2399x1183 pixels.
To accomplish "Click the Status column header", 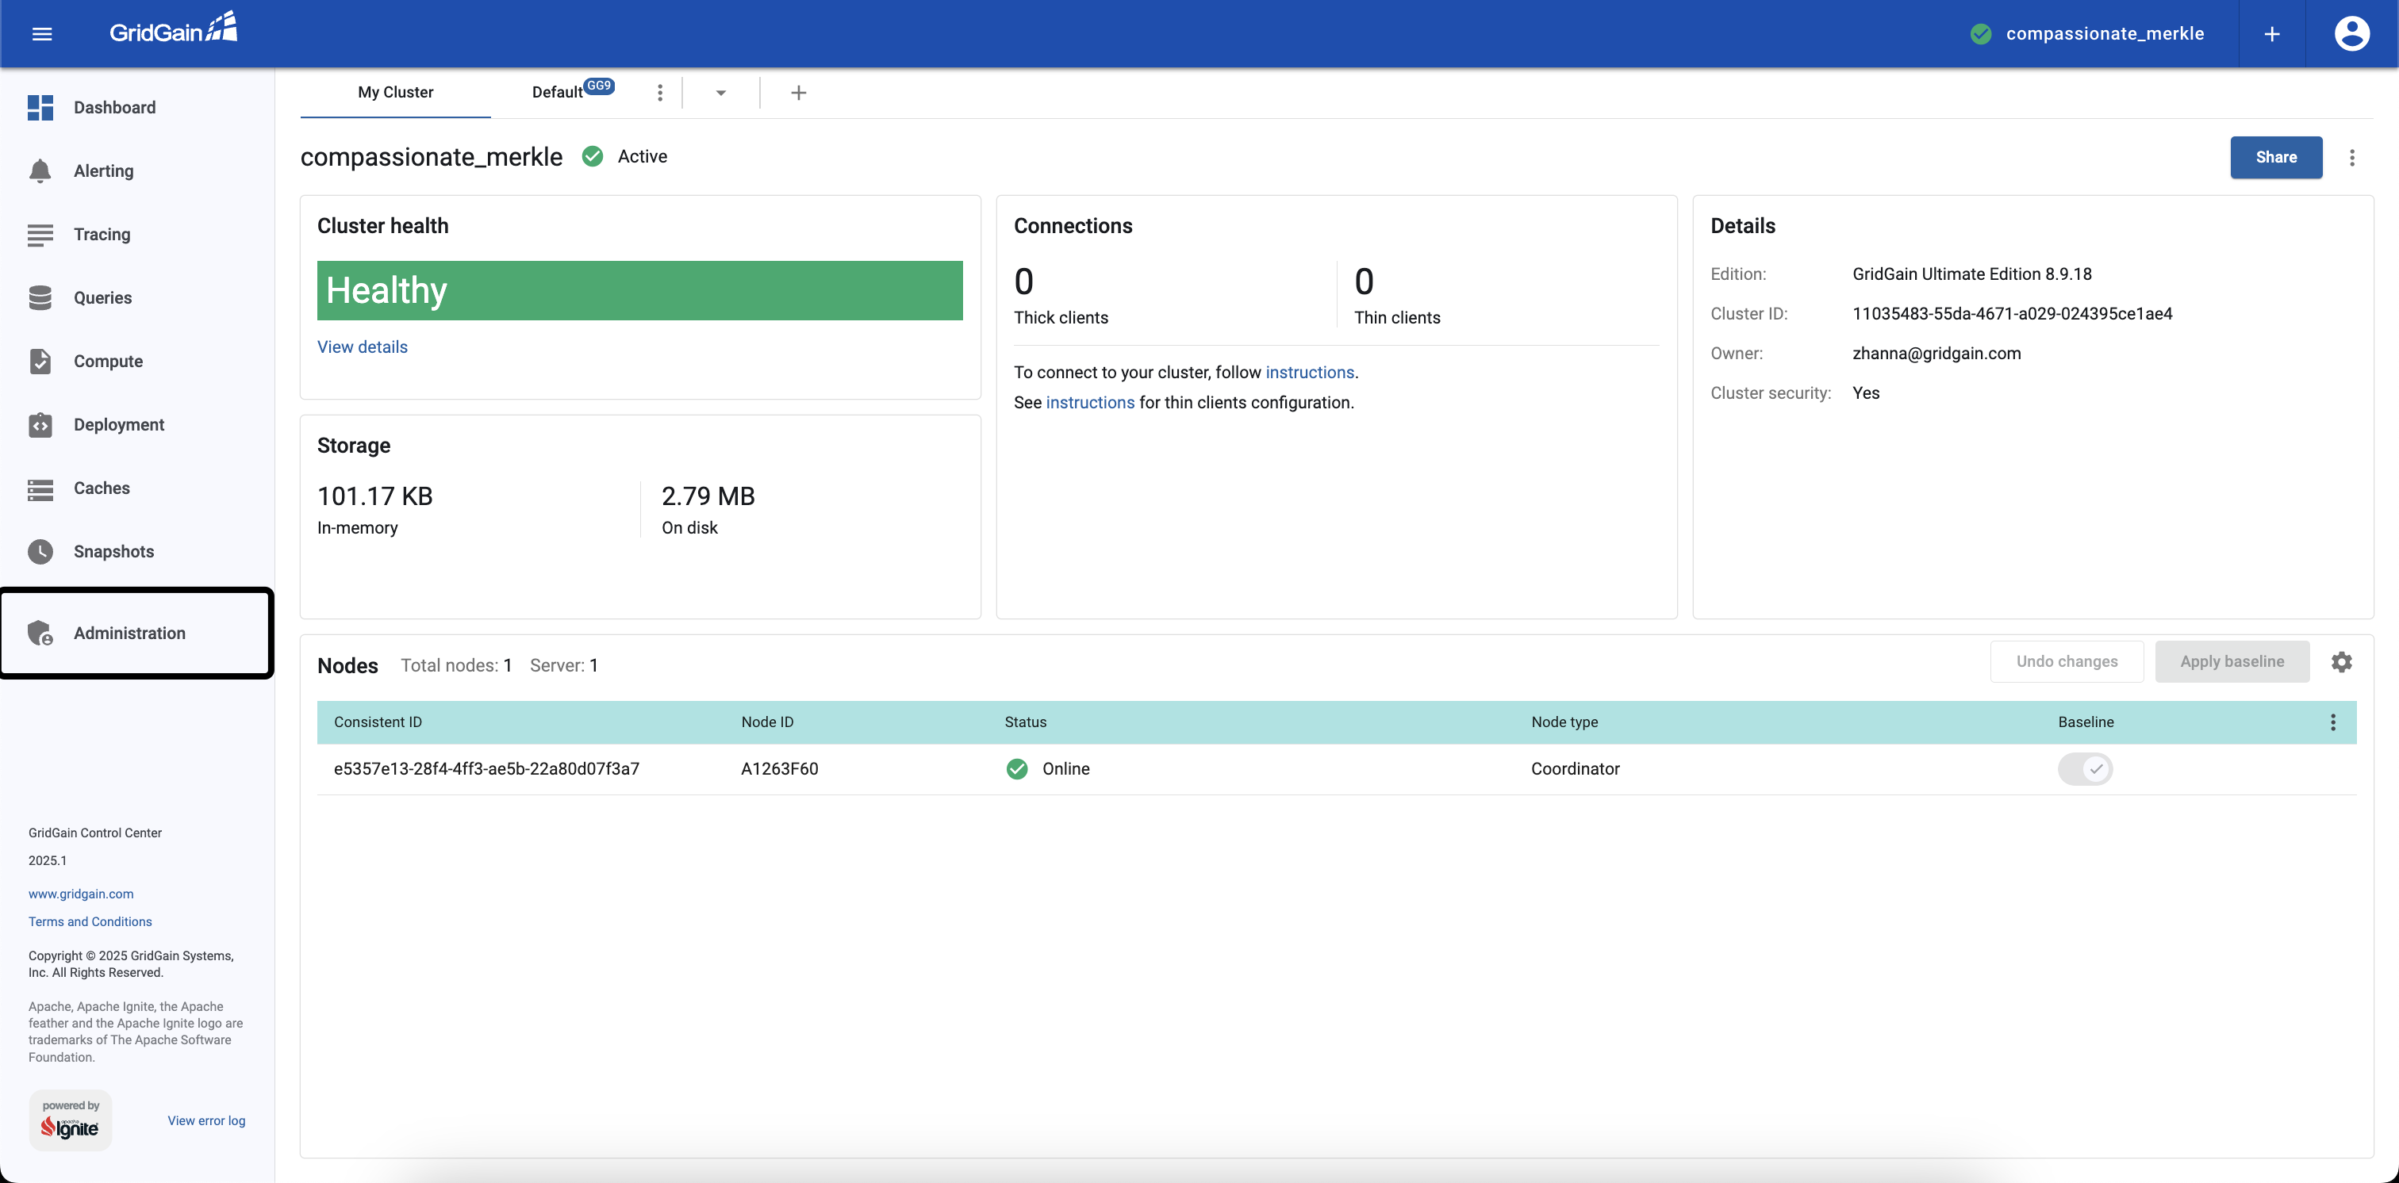I will [1025, 722].
